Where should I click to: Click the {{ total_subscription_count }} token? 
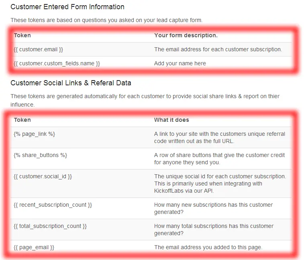tap(50, 226)
